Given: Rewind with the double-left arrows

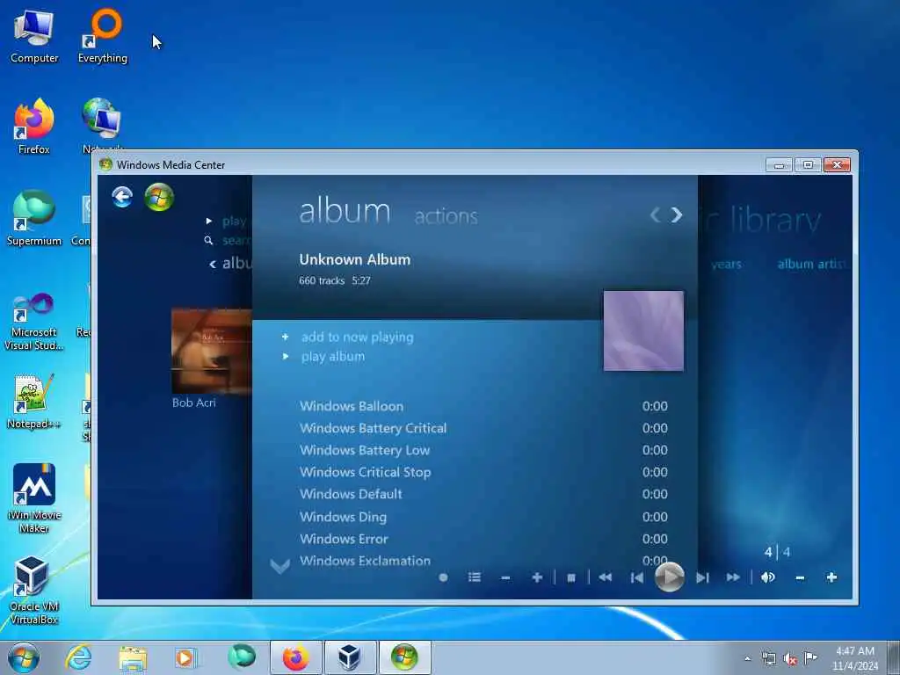Looking at the screenshot, I should coord(605,577).
